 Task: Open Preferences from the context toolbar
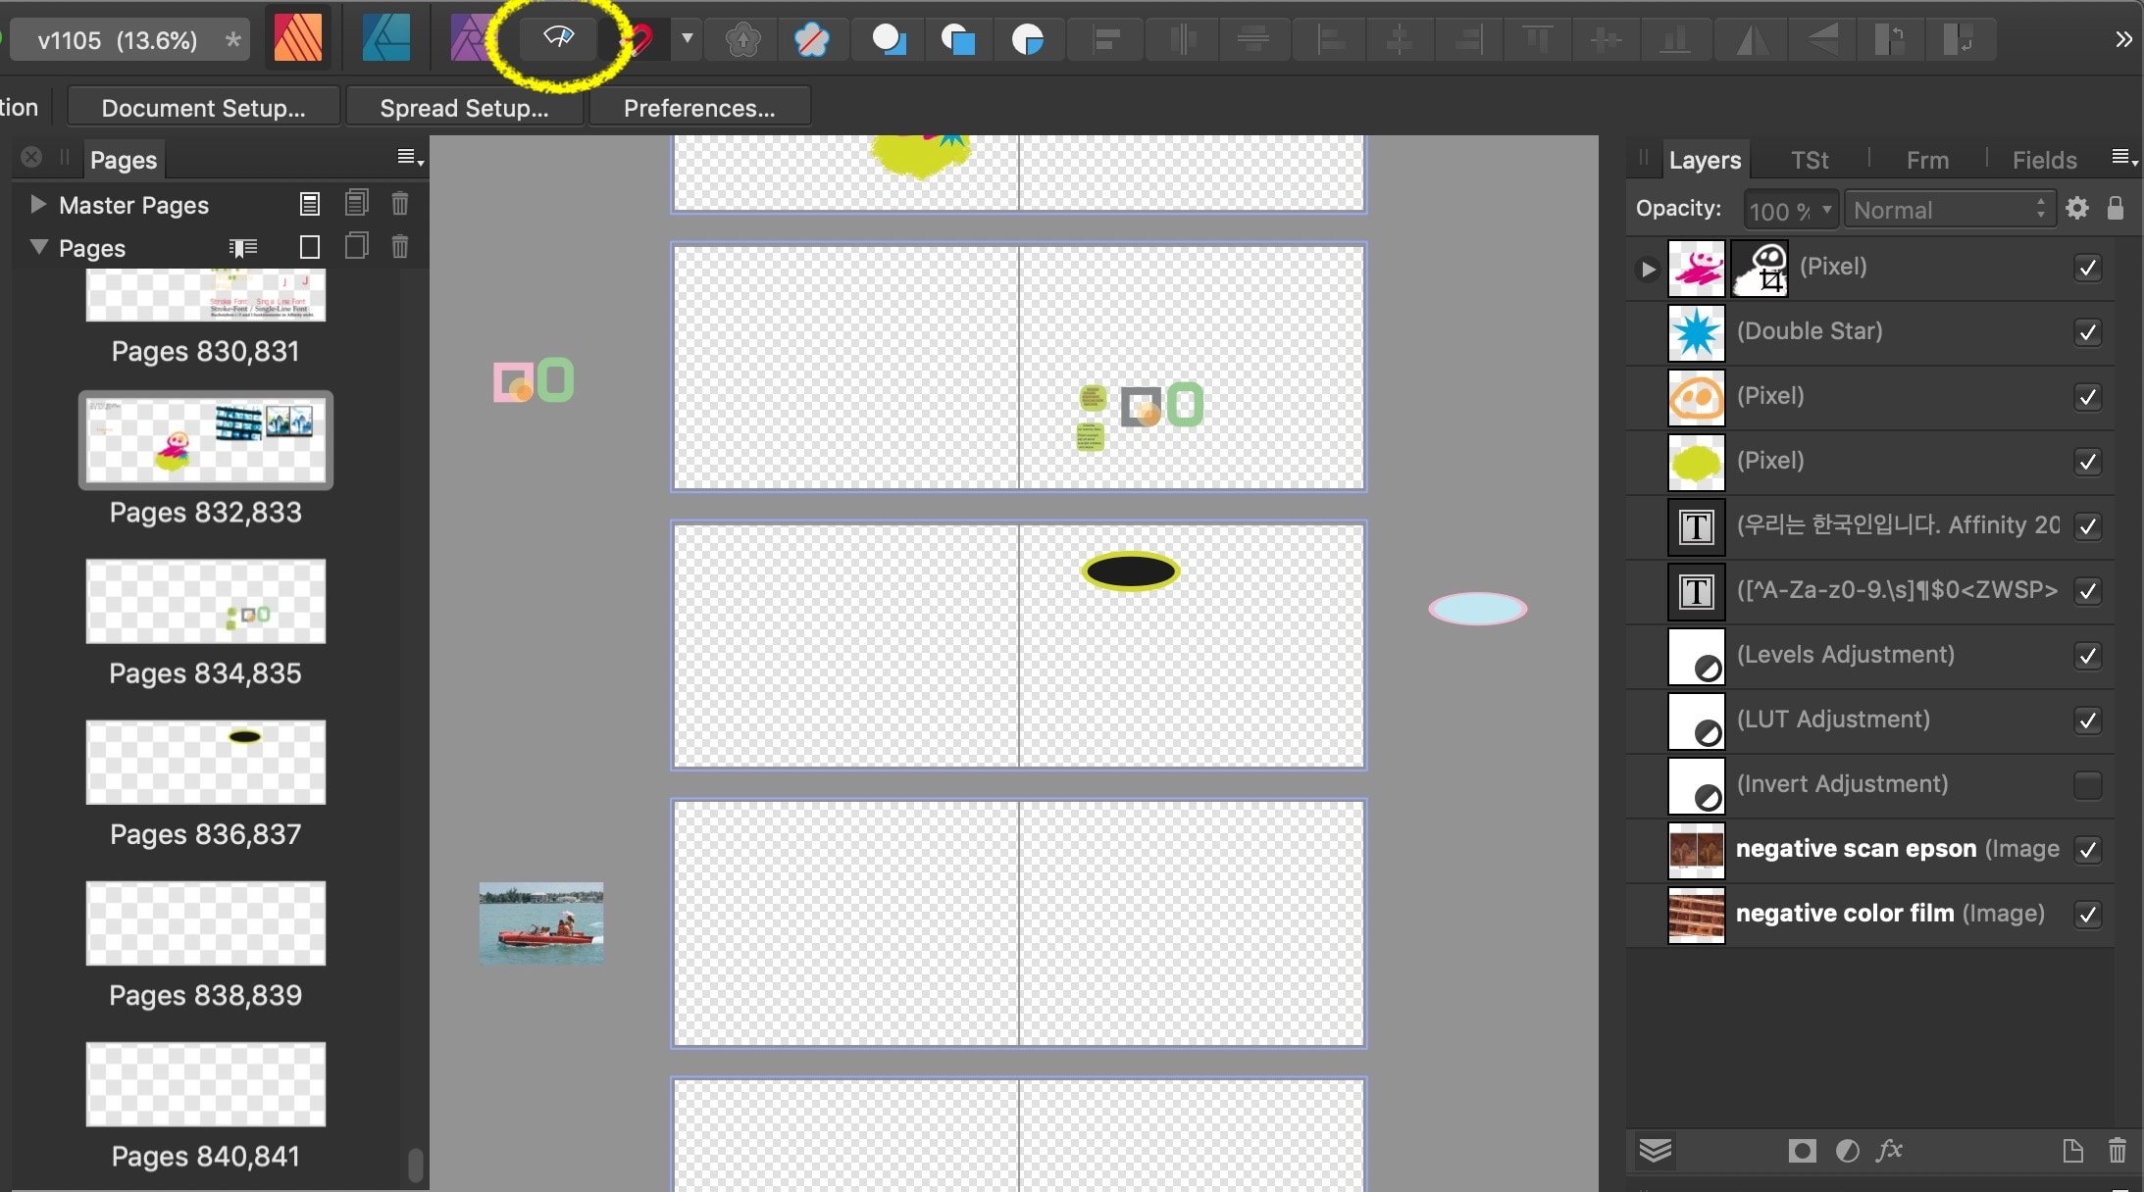[x=699, y=108]
